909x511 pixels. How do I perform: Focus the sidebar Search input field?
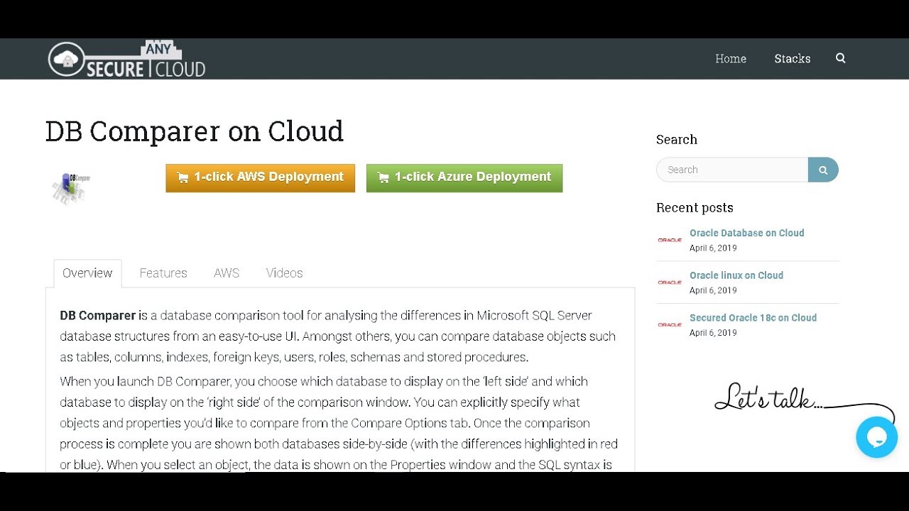732,170
